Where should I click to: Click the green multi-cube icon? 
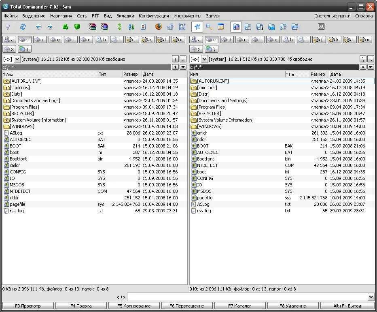(x=66, y=27)
